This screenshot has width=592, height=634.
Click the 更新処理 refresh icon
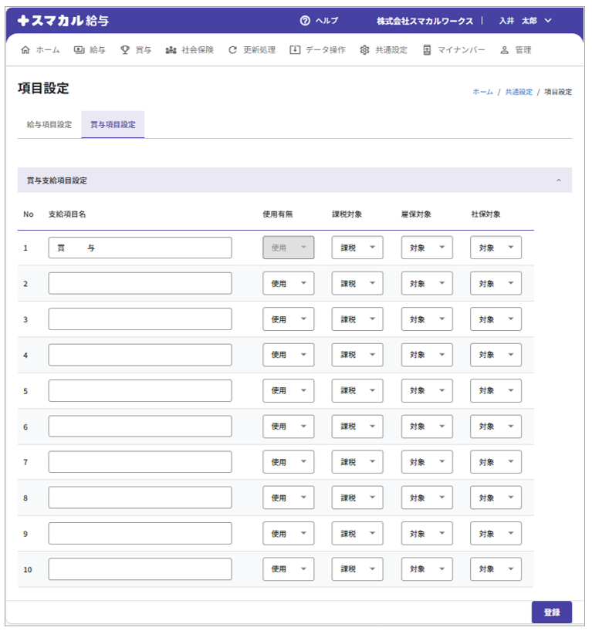coord(232,50)
